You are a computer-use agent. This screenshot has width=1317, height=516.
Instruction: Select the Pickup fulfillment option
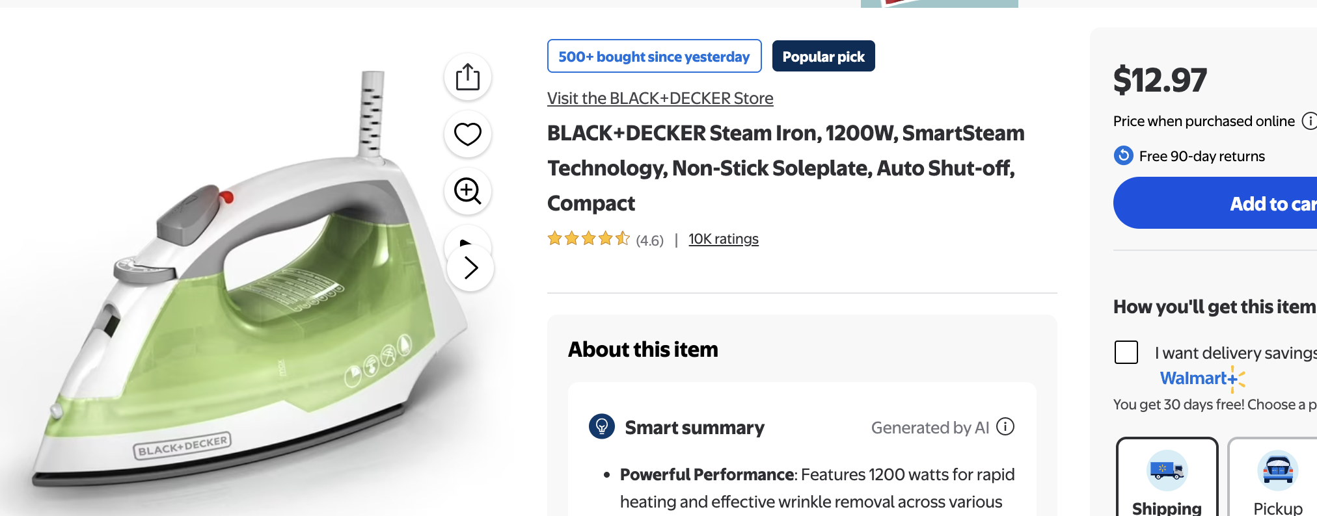1277,480
